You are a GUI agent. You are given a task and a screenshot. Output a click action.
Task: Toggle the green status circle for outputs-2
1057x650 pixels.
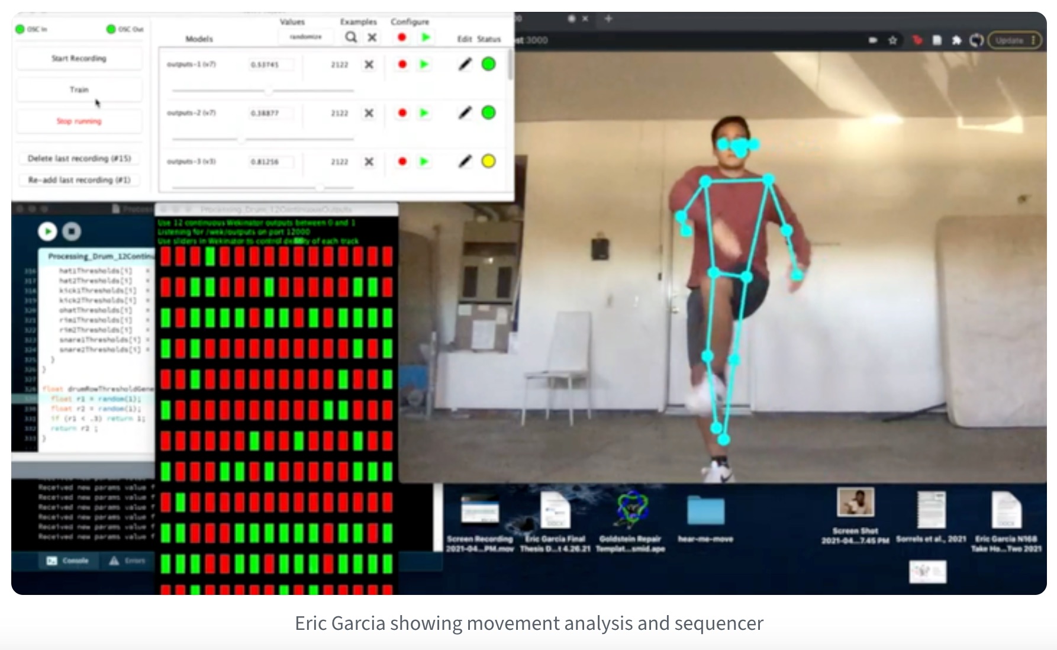(x=488, y=112)
